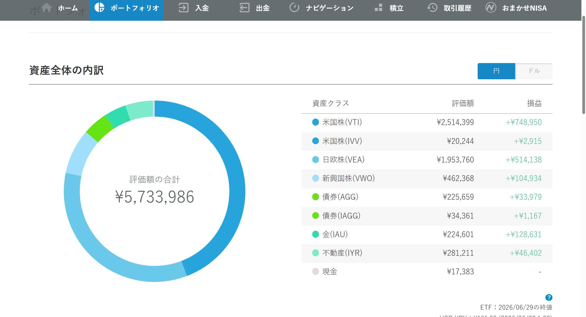The width and height of the screenshot is (586, 317).
Task: Click the 債券(IAGG) green legend dot
Action: click(x=316, y=216)
